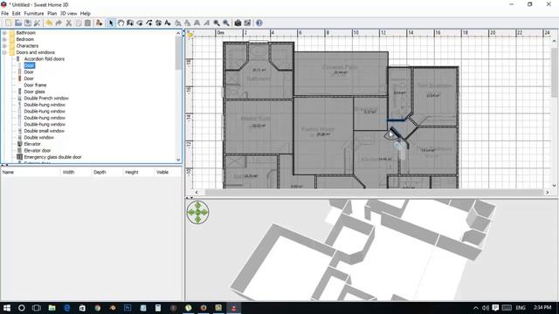Select Double French window item
This screenshot has height=314, width=559.
tap(46, 99)
